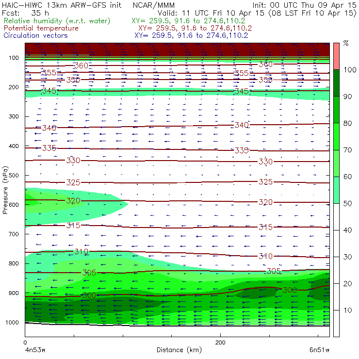This screenshot has height=359, width=359.
Task: Click the 'Distance (km)' axis title
Action: (x=179, y=350)
